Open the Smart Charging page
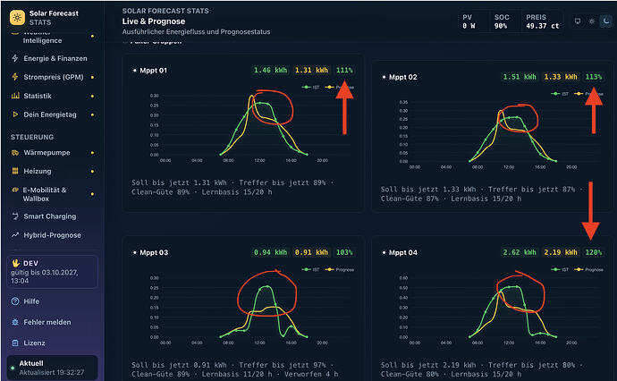 tap(52, 216)
